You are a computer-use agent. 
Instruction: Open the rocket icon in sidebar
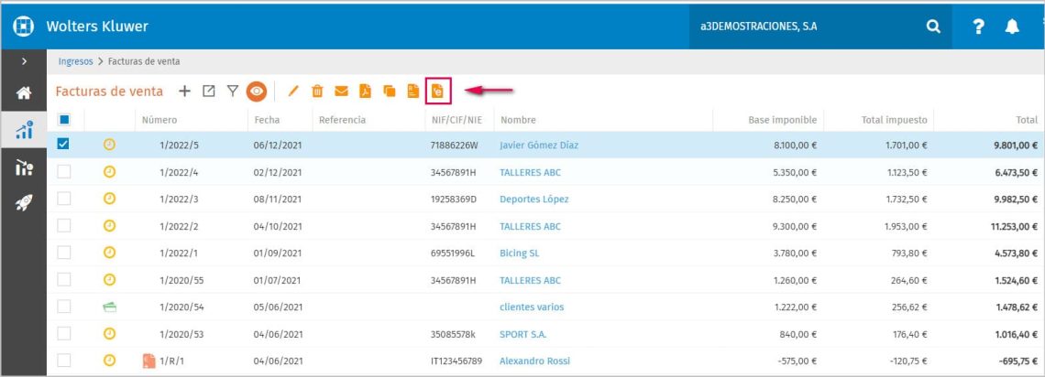24,203
